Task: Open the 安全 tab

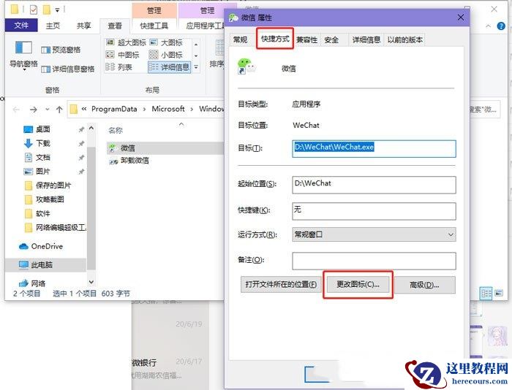Action: (x=331, y=39)
